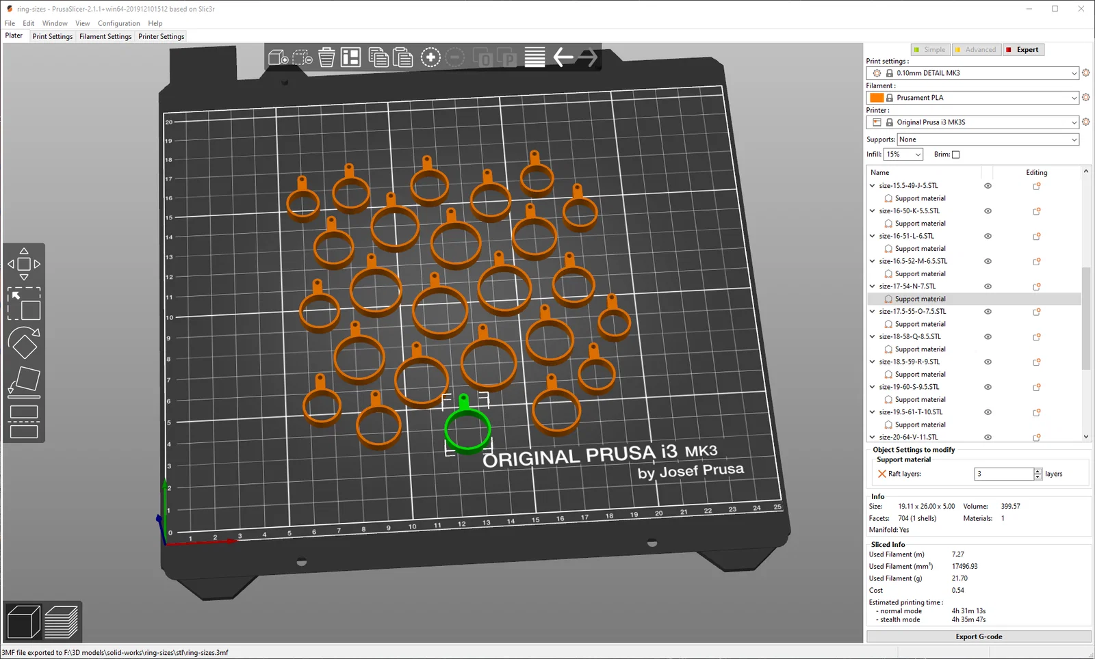This screenshot has height=659, width=1095.
Task: Select the Cut tool
Action: coord(24,421)
